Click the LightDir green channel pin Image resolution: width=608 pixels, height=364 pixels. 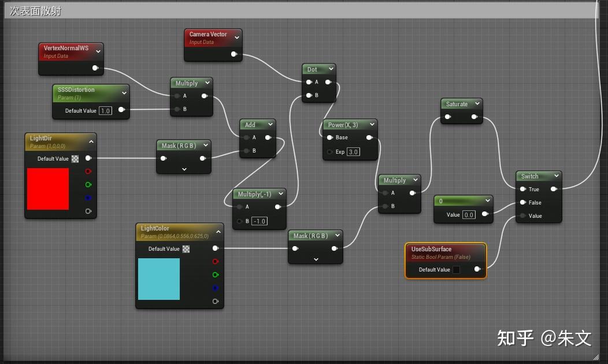(x=88, y=184)
